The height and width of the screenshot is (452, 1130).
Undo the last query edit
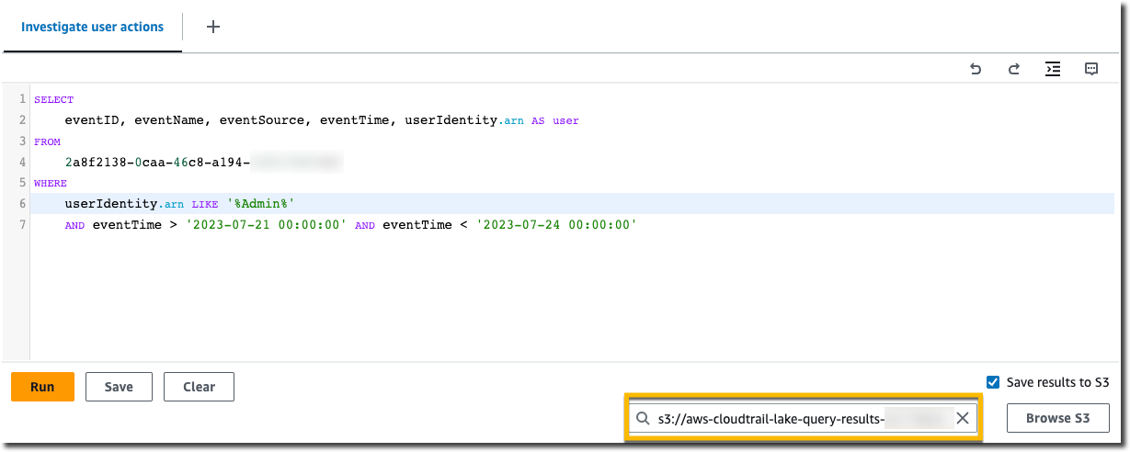point(976,69)
